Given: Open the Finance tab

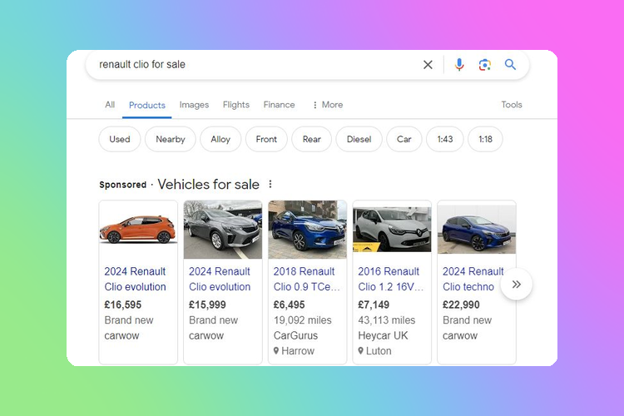Looking at the screenshot, I should pyautogui.click(x=279, y=105).
